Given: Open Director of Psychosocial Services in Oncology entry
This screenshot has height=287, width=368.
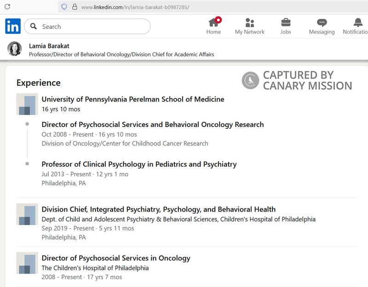Looking at the screenshot, I should tap(116, 258).
